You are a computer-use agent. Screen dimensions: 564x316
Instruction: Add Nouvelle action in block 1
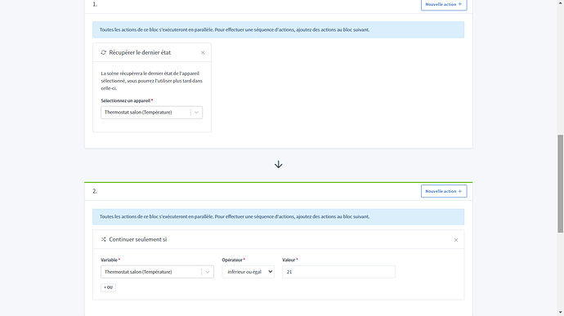click(444, 5)
